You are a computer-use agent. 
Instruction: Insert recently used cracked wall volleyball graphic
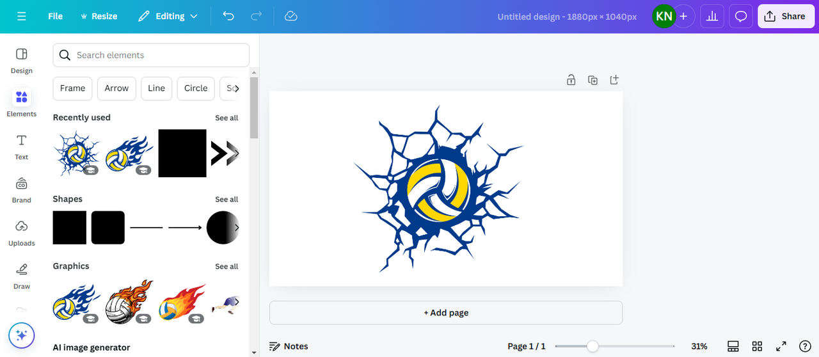click(77, 154)
